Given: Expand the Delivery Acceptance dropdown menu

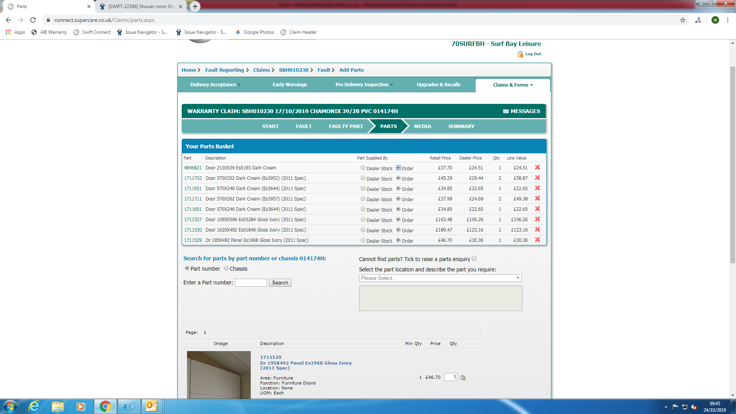Looking at the screenshot, I should pos(215,85).
